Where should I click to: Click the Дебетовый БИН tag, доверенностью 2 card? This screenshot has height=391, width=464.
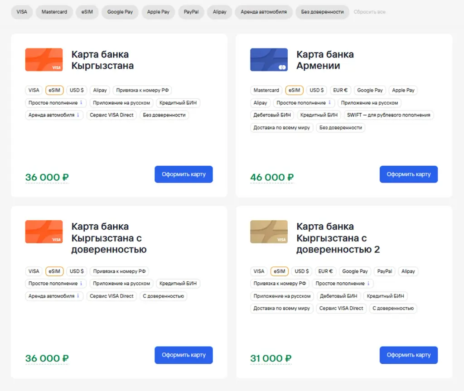[x=338, y=296]
